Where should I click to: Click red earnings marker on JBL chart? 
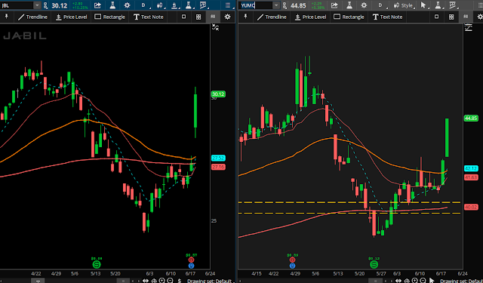(191, 260)
